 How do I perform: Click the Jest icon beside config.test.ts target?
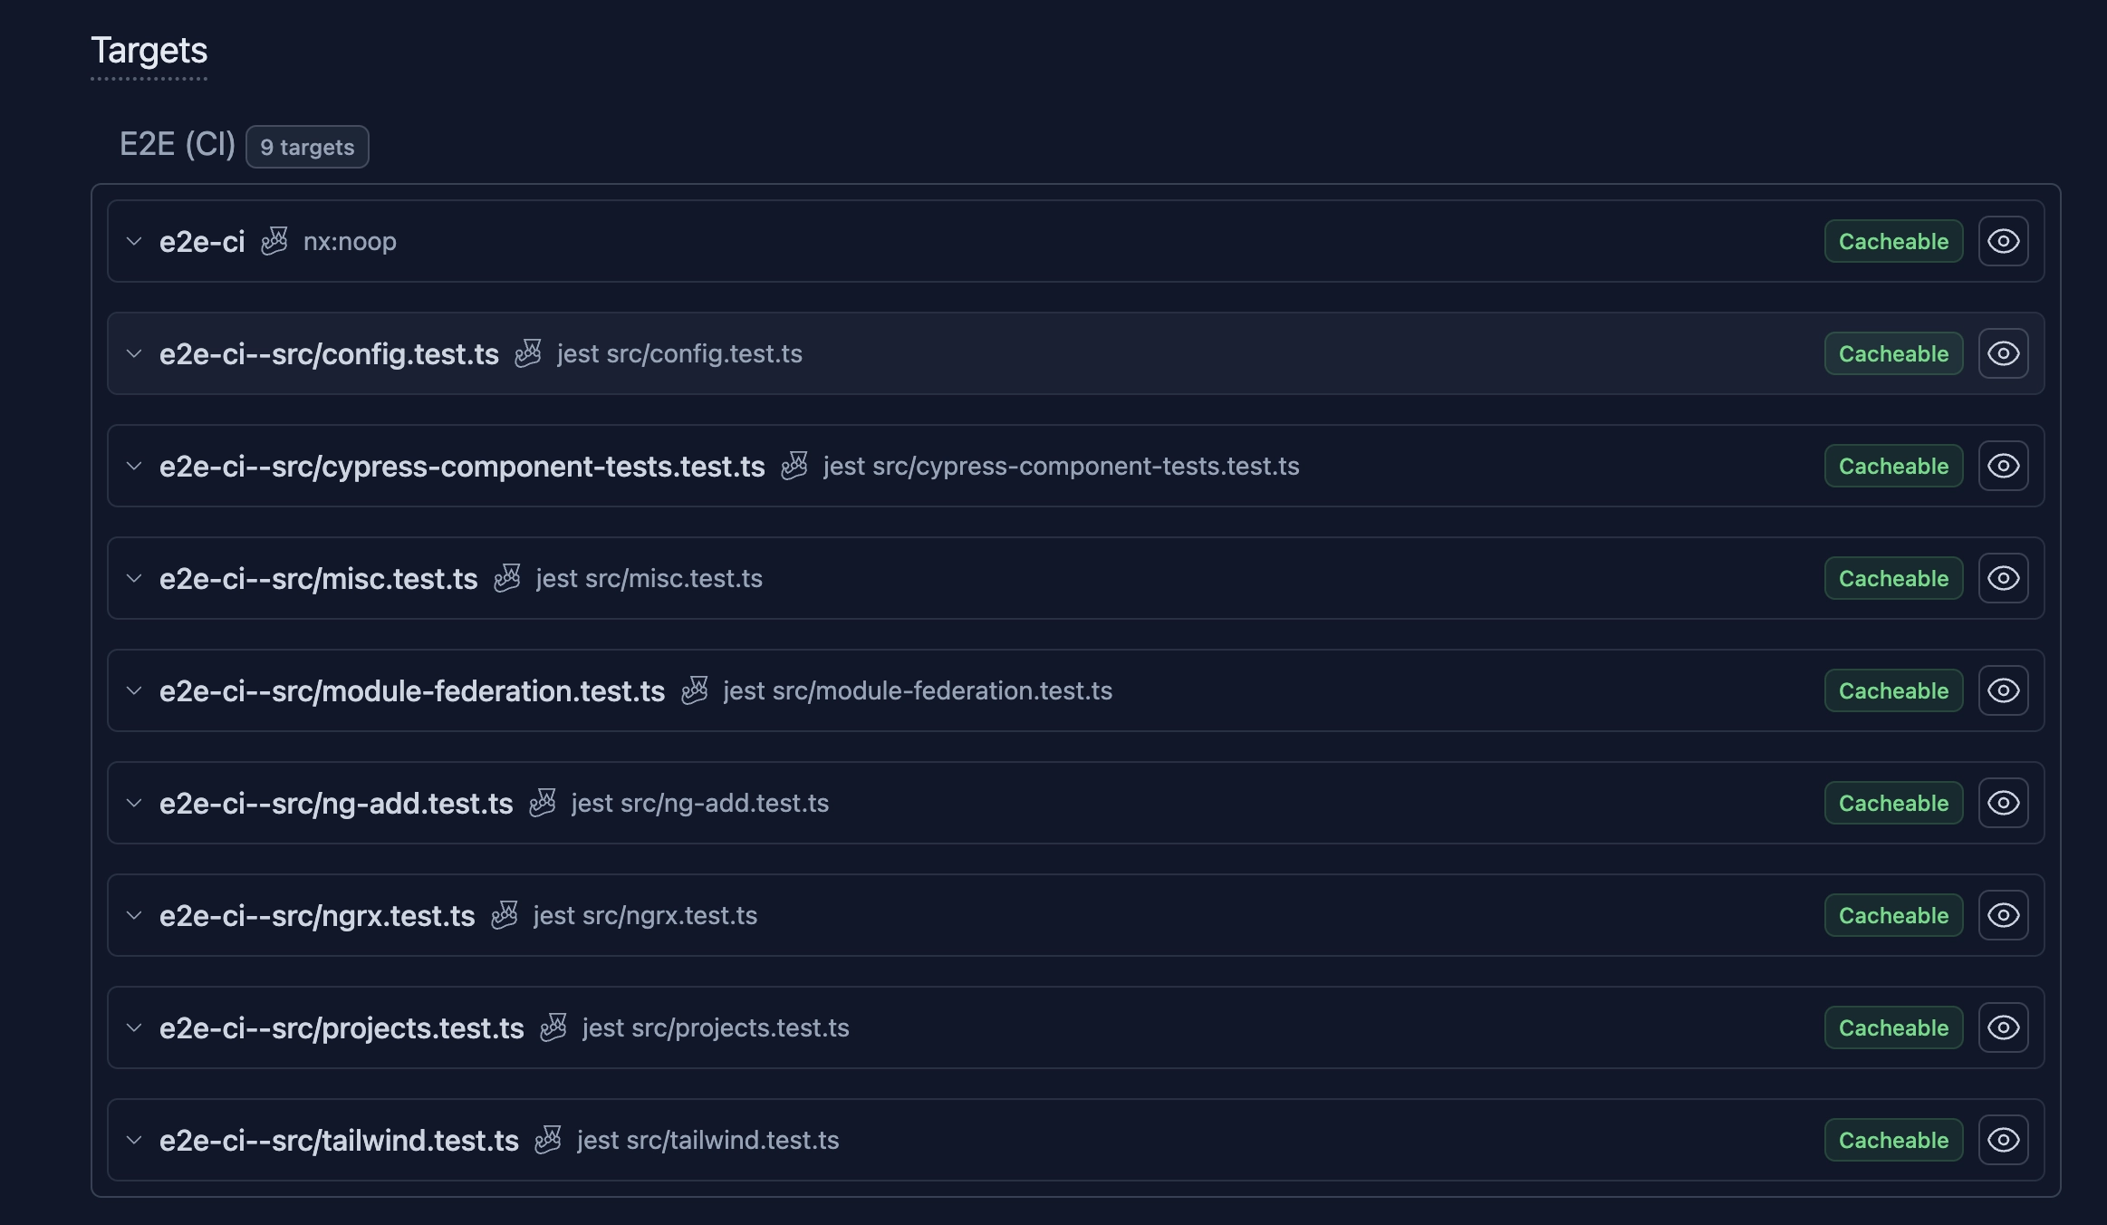(528, 353)
